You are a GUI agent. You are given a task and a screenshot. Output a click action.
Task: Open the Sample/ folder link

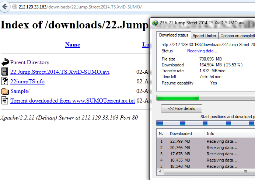point(20,91)
